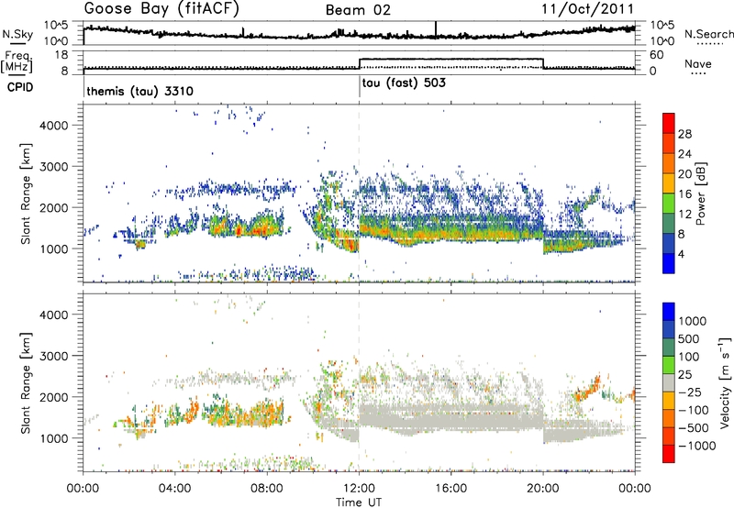This screenshot has height=508, width=734.
Task: Click the '100' label on Velocity colorbar
Action: point(689,357)
